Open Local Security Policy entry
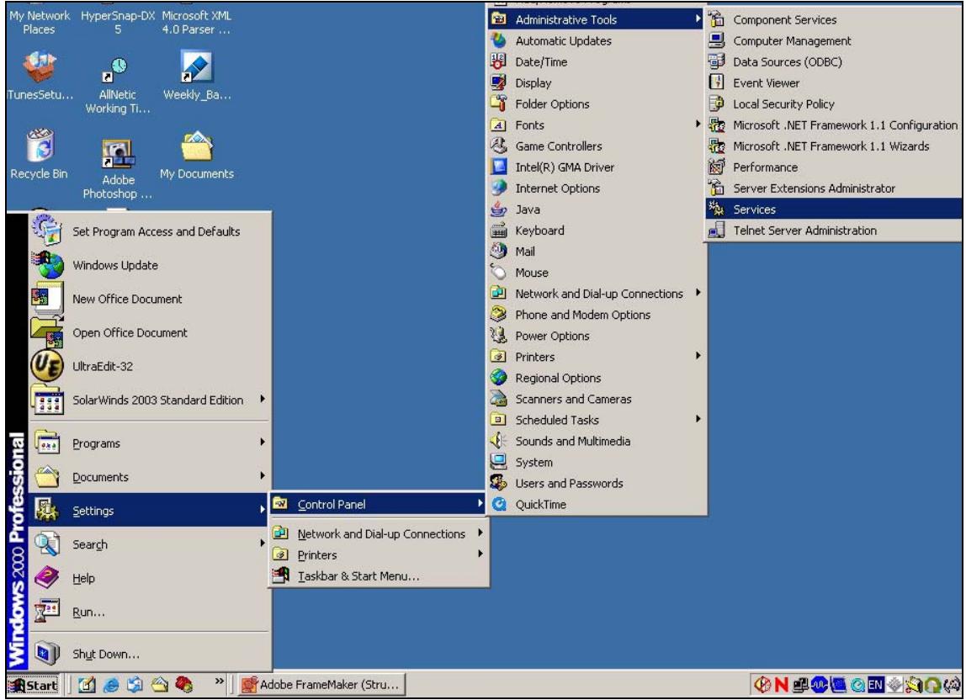Screen dimensions: 966x700 point(834,103)
